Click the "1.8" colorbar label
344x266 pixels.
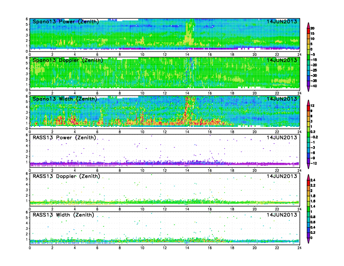313,196
